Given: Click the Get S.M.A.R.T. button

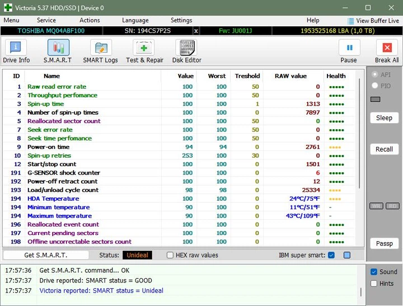Looking at the screenshot, I should point(46,255).
